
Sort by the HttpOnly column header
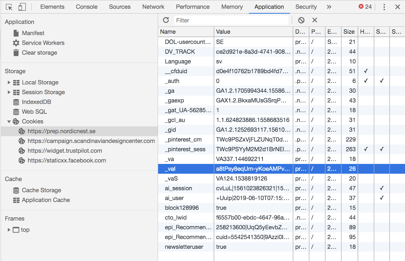click(x=366, y=32)
